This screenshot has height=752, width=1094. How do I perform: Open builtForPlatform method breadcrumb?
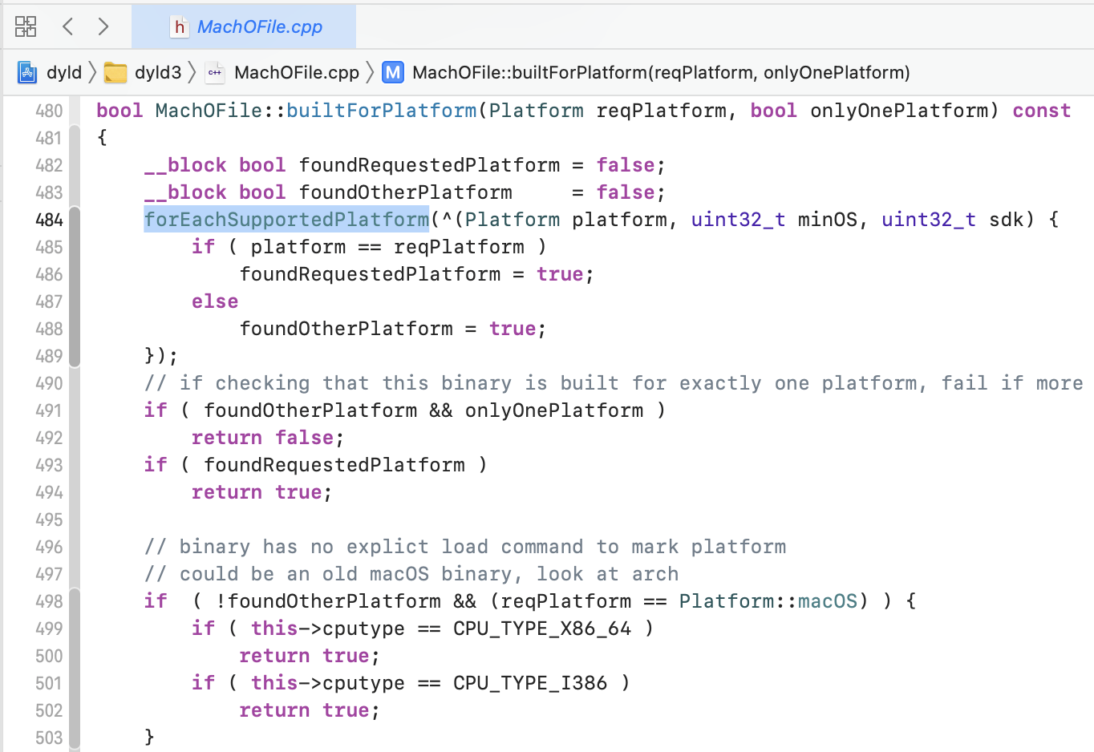(661, 73)
